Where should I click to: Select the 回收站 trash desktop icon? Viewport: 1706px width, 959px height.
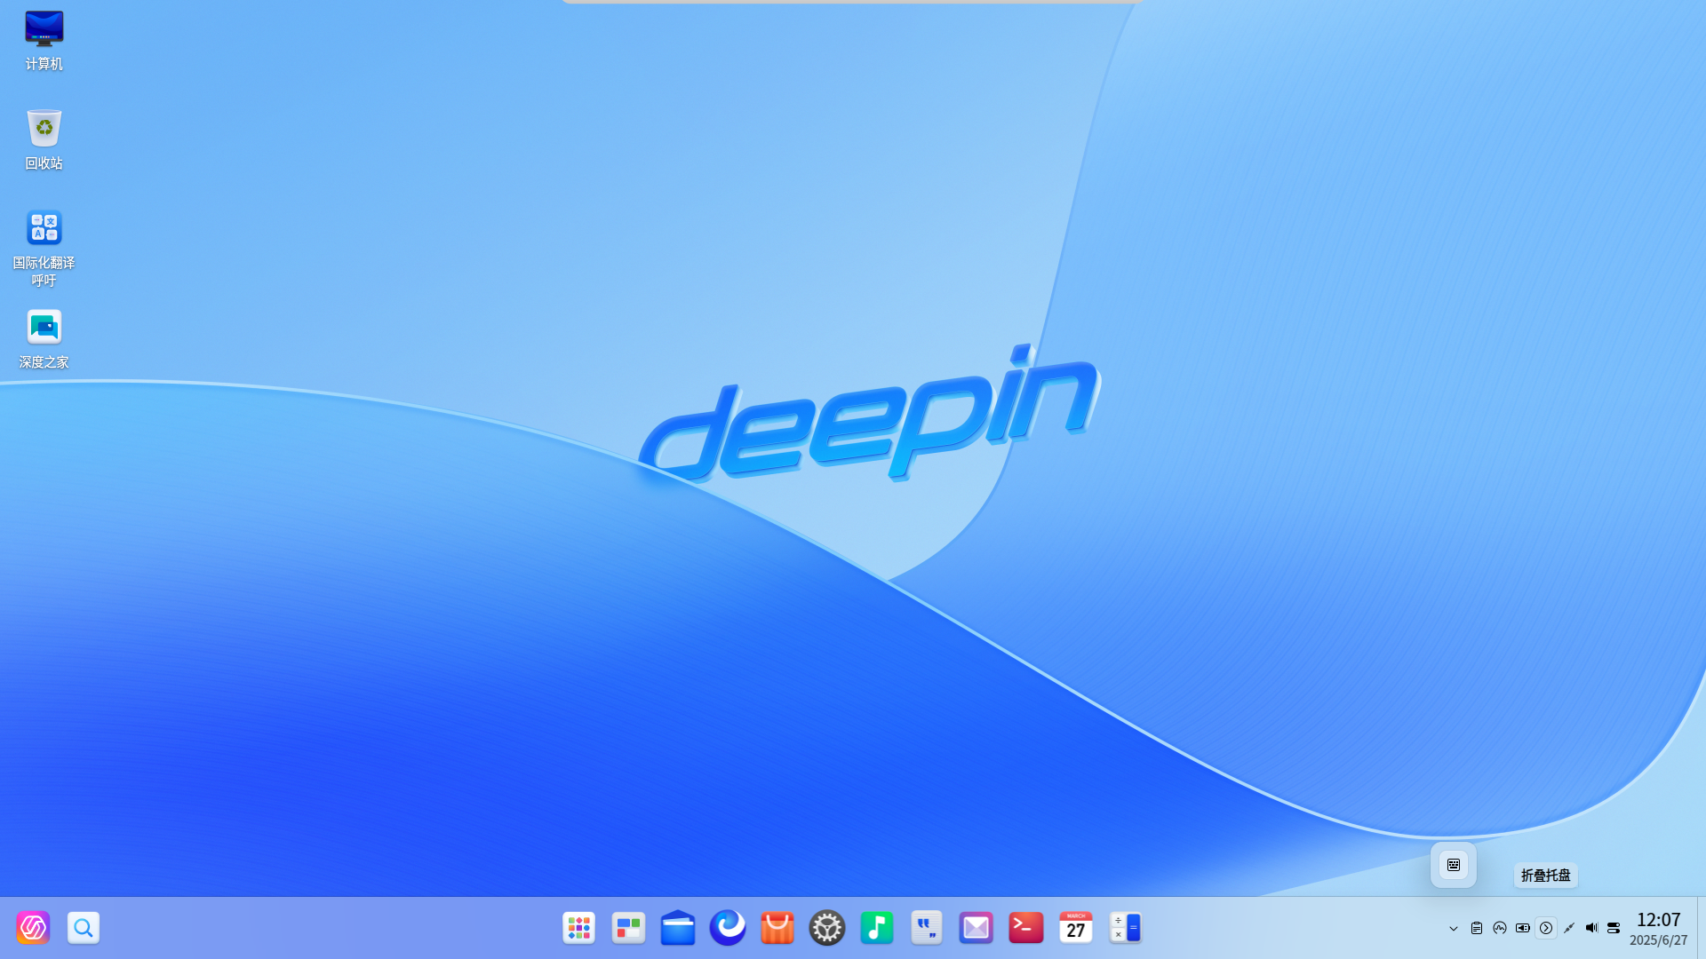click(x=44, y=139)
